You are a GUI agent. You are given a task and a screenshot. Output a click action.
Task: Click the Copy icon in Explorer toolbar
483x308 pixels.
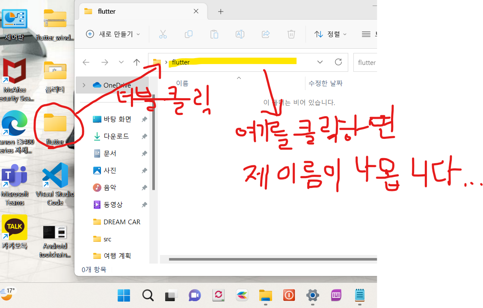pyautogui.click(x=189, y=34)
